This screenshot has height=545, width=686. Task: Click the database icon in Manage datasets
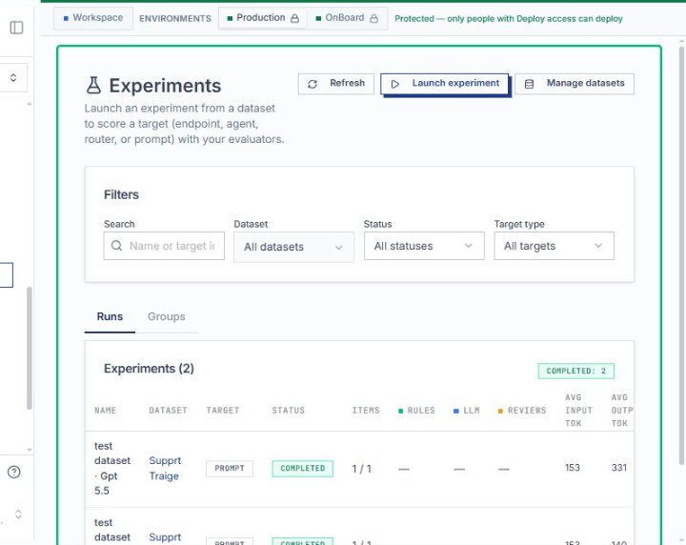coord(529,84)
